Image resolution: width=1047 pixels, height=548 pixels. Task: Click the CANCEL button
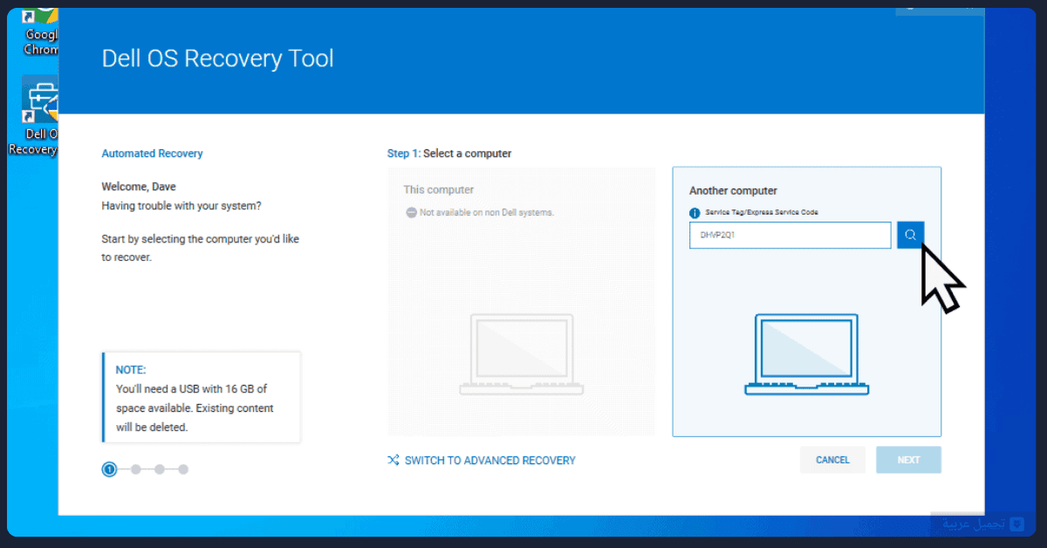pyautogui.click(x=832, y=460)
